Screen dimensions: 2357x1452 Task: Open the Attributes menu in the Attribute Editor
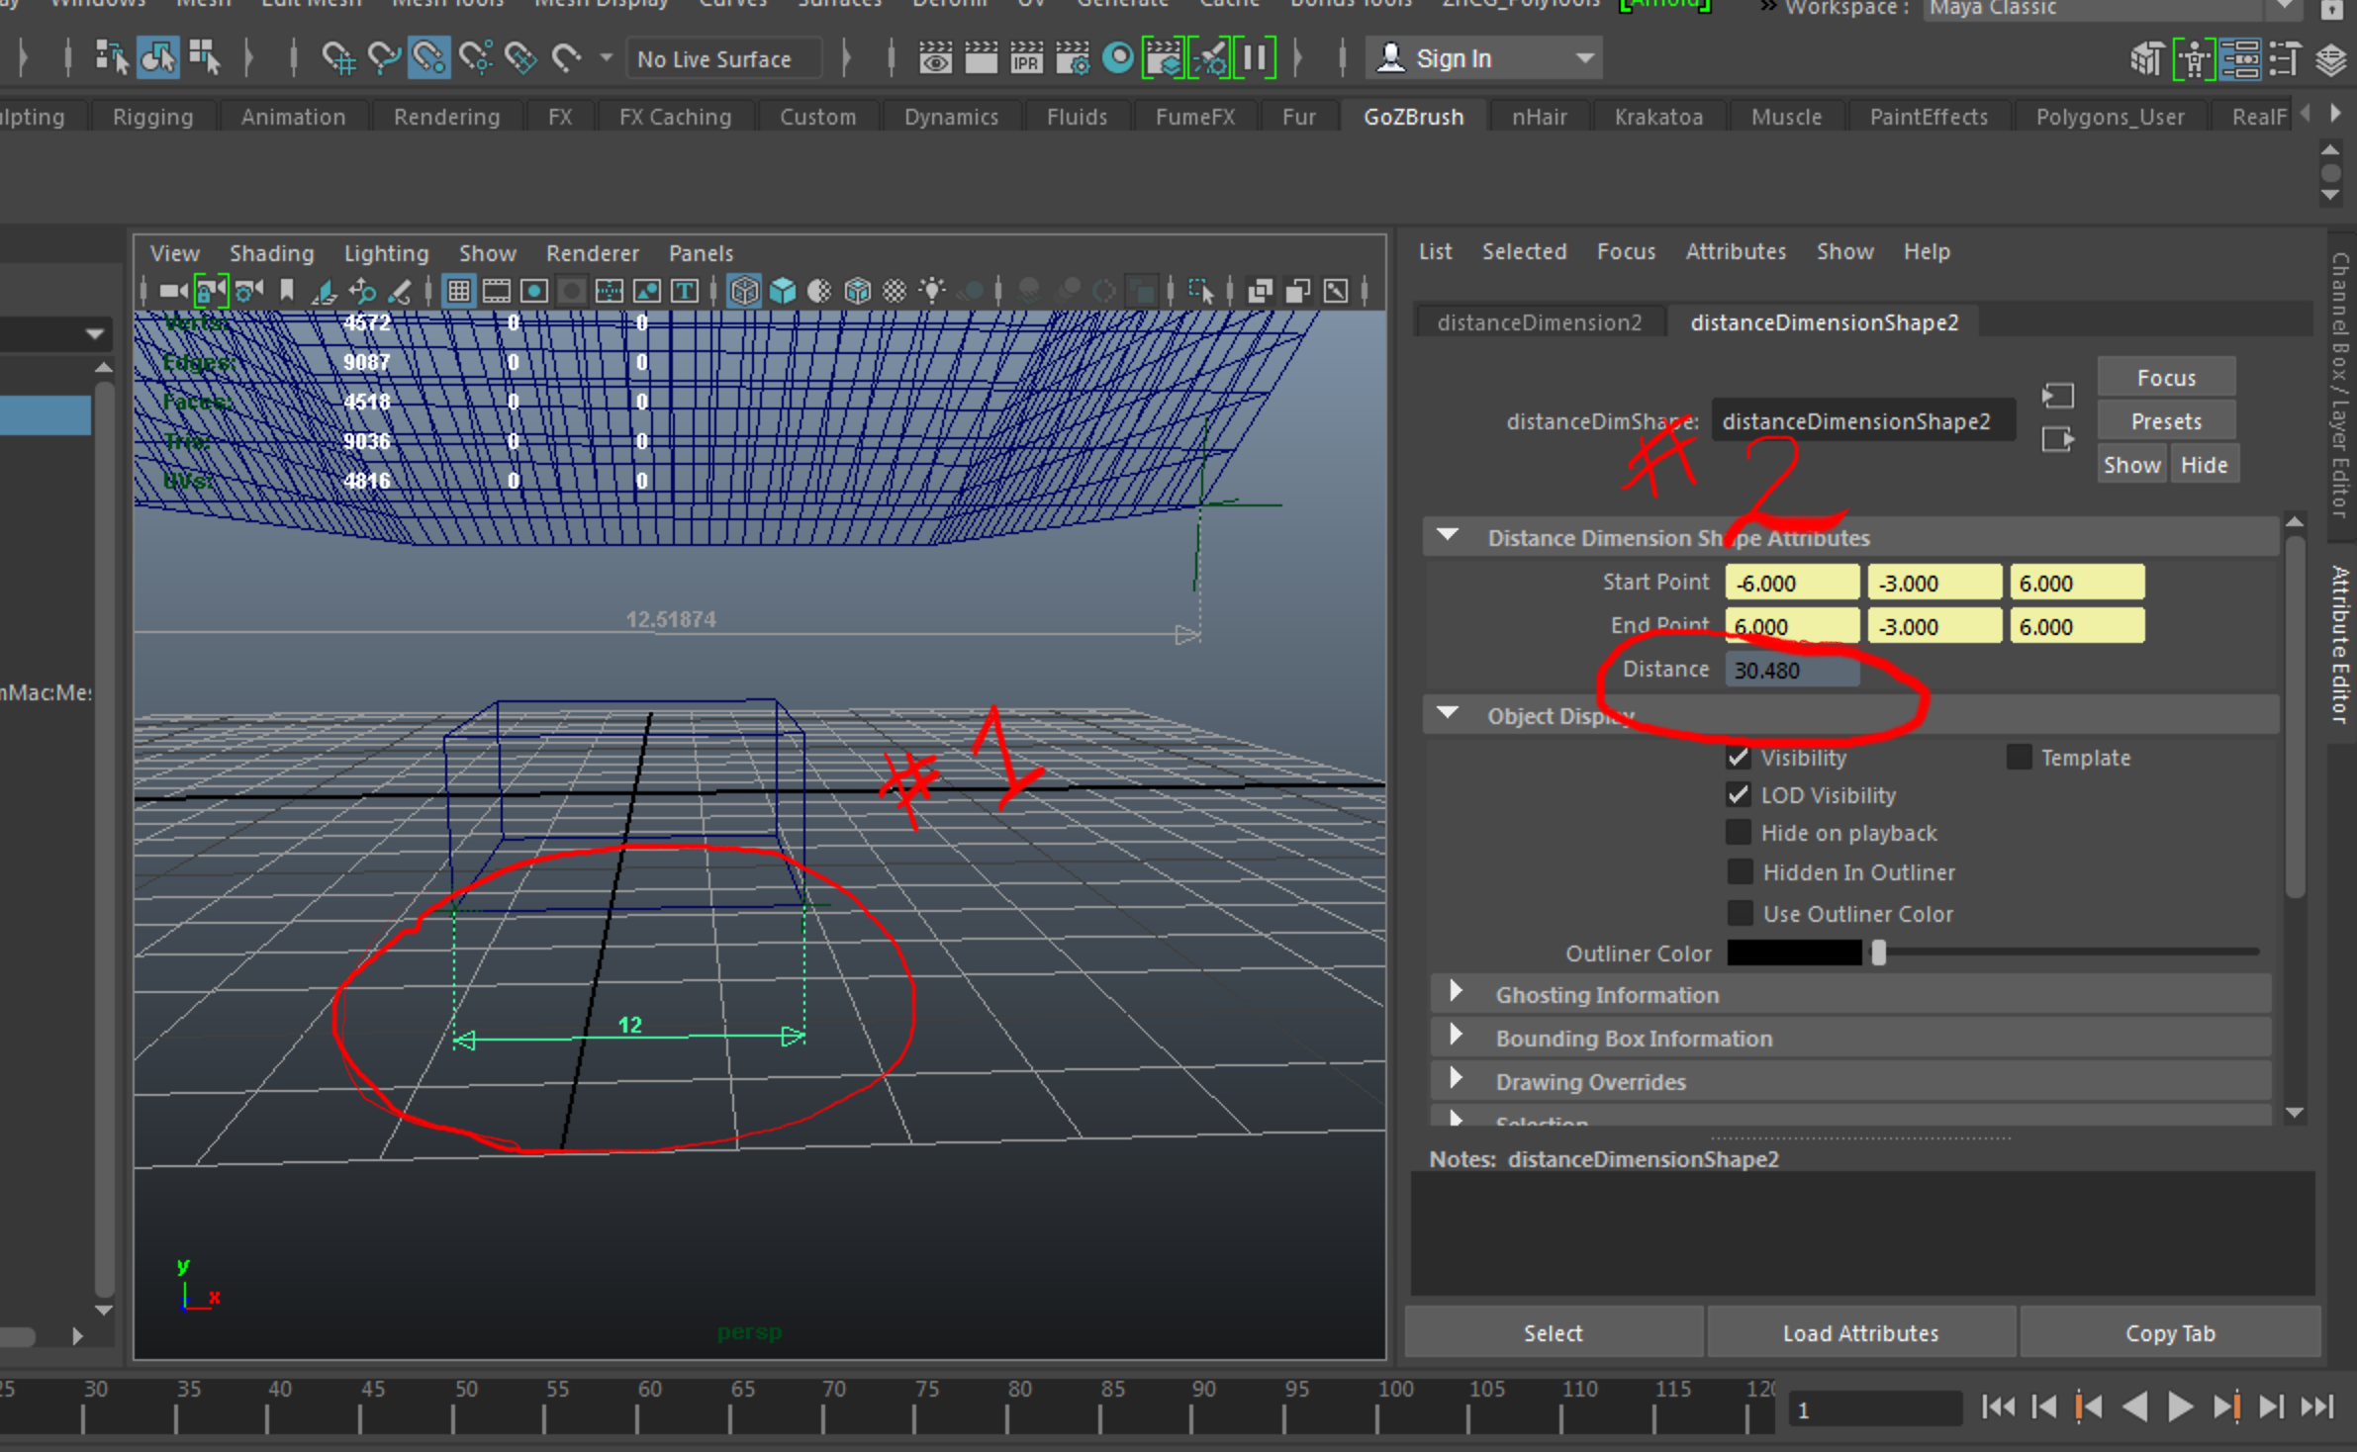click(1736, 251)
